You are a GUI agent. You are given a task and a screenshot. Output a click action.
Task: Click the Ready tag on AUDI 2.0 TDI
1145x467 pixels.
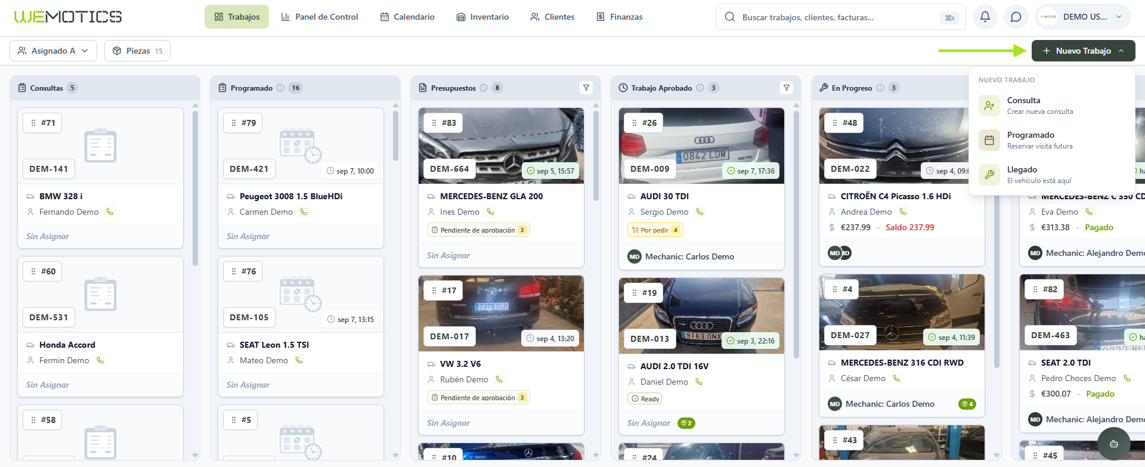point(645,399)
